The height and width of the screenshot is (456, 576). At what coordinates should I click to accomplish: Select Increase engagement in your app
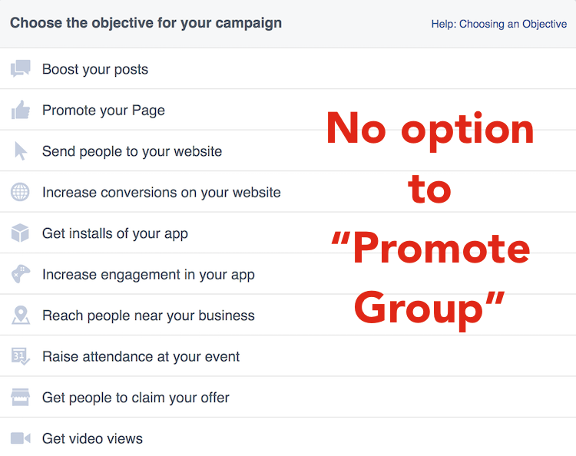[x=148, y=274]
